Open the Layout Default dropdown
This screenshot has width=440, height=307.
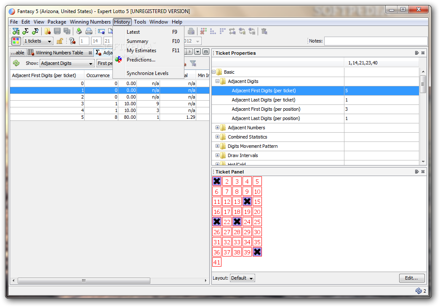(242, 278)
